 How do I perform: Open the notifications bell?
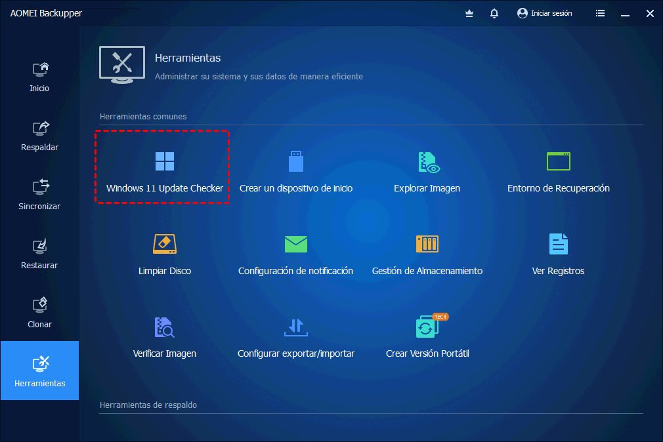tap(494, 13)
